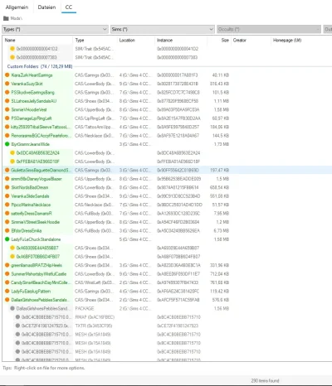This screenshot has width=332, height=386.
Task: Click the items found count in status bar
Action: point(265,380)
